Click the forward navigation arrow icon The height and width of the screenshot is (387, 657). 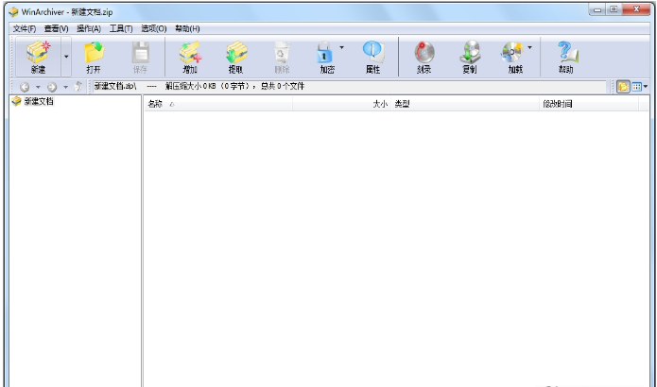click(52, 87)
